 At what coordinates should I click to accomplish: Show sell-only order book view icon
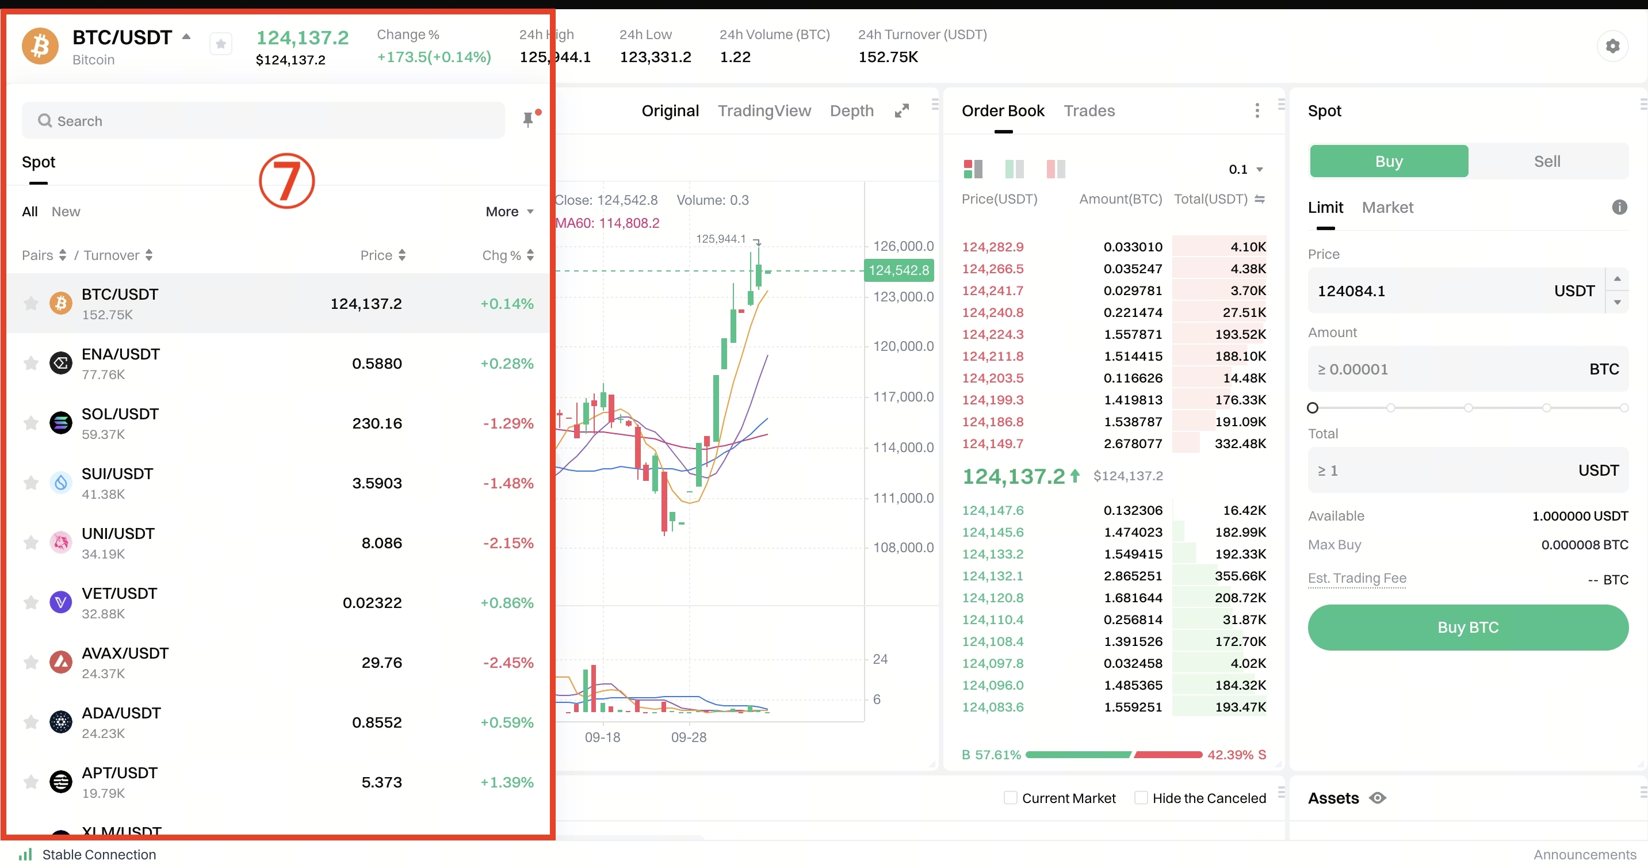1055,169
